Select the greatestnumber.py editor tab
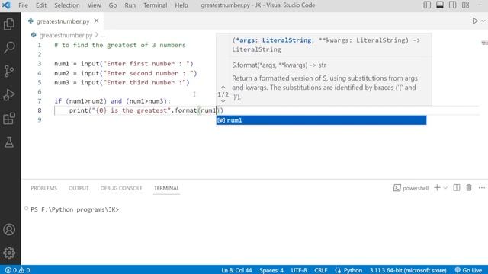The image size is (488, 274). [63, 21]
